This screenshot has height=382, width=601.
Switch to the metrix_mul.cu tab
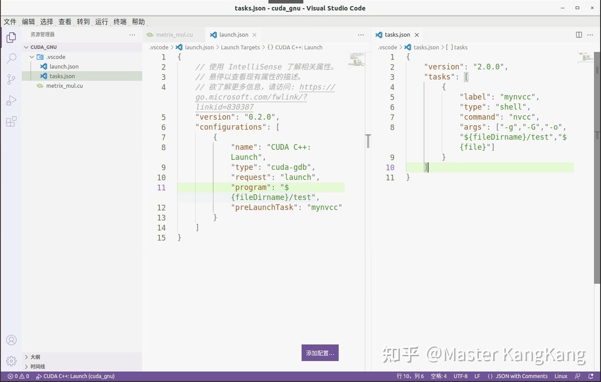click(174, 35)
